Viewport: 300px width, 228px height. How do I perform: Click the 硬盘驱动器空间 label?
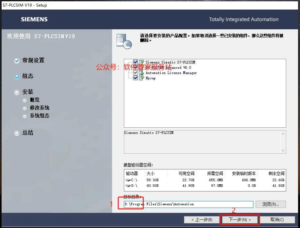[138, 165]
